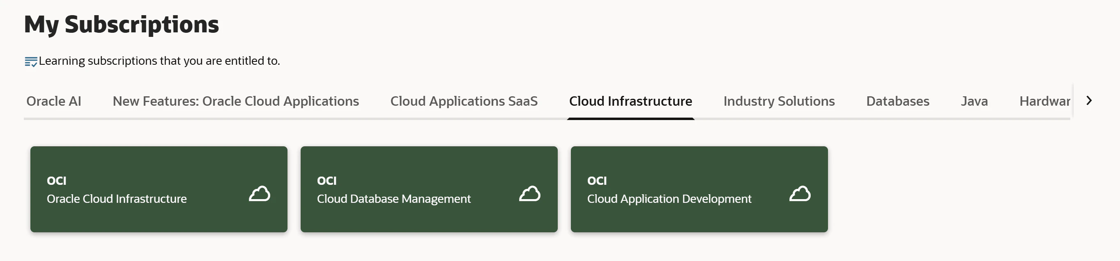The width and height of the screenshot is (1120, 261).
Task: Open the Cloud Application Development subscription card
Action: pyautogui.click(x=699, y=189)
